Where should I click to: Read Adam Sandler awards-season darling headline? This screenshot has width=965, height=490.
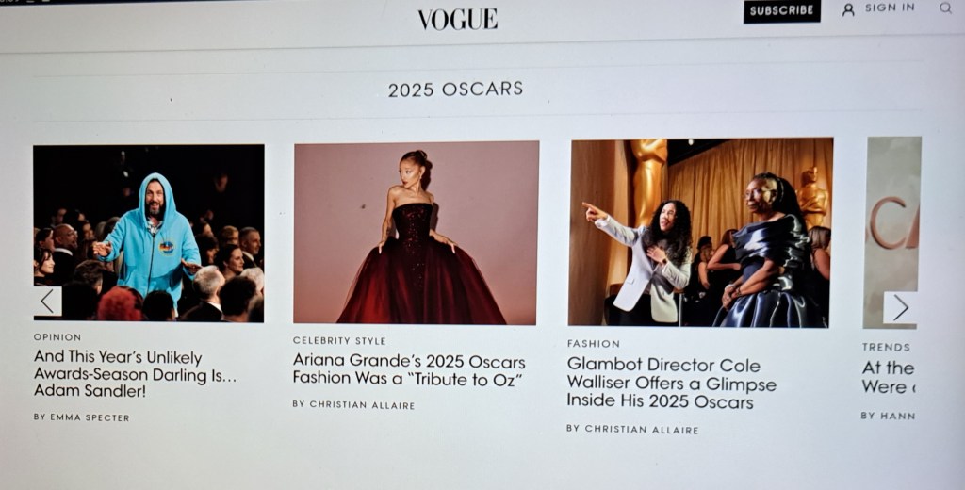tap(135, 374)
